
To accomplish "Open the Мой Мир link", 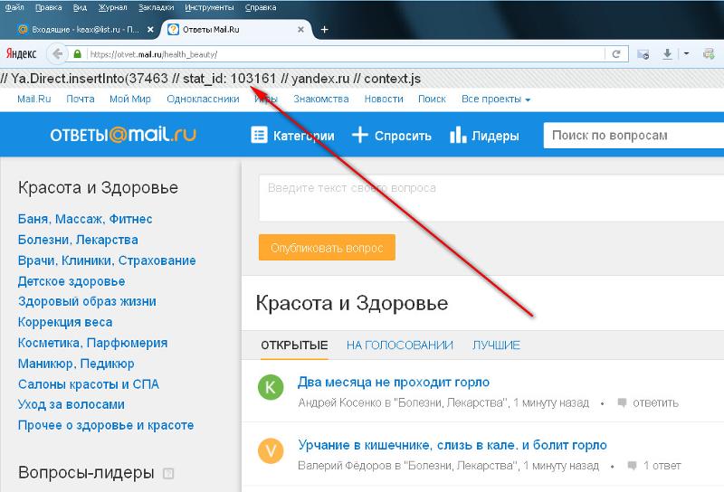I will [x=130, y=99].
